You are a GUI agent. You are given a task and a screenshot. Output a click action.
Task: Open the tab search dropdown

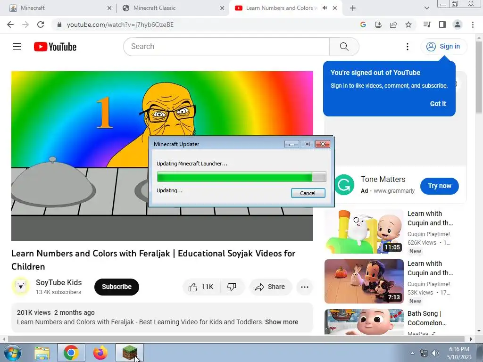(x=426, y=8)
